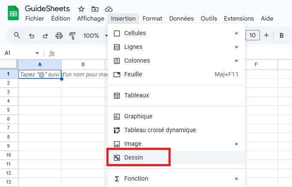This screenshot has height=187, width=292.
Task: Close the Insertion menu
Action: pyautogui.click(x=123, y=18)
